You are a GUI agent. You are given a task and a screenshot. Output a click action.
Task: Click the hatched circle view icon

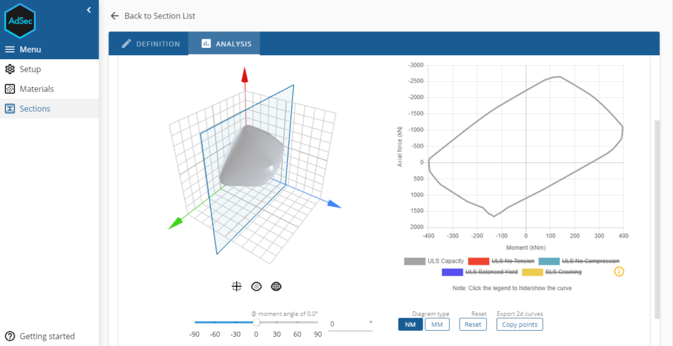(256, 286)
